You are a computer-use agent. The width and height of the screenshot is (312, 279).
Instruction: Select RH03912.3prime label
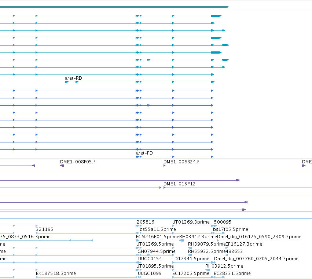tap(198, 237)
